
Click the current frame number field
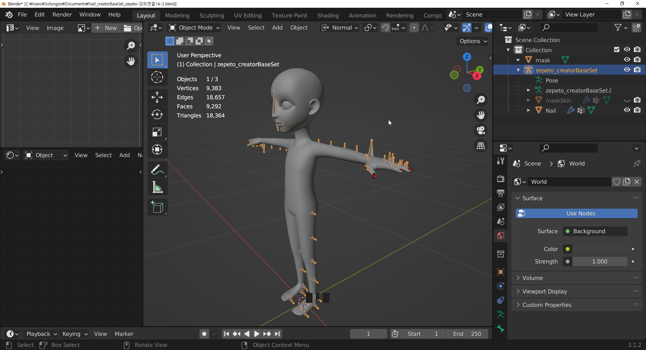tap(368, 334)
